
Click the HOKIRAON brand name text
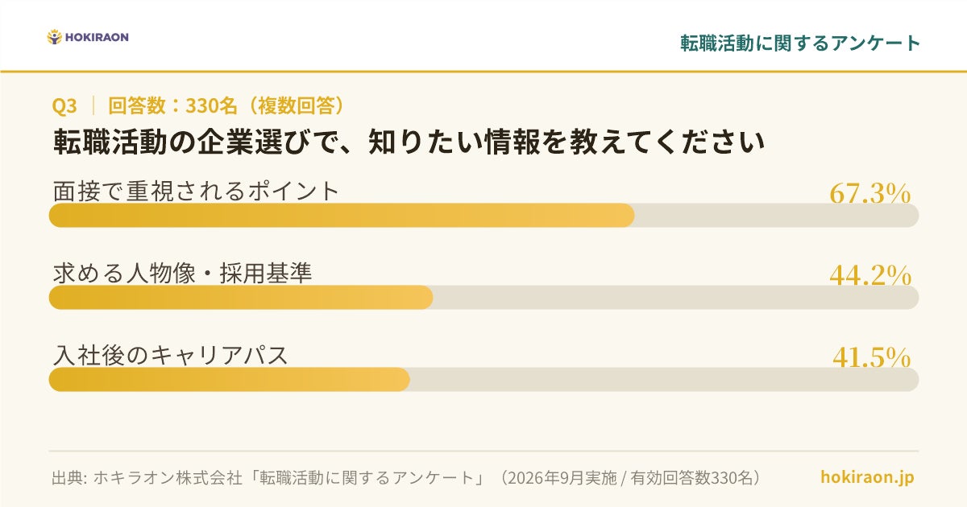tap(97, 37)
